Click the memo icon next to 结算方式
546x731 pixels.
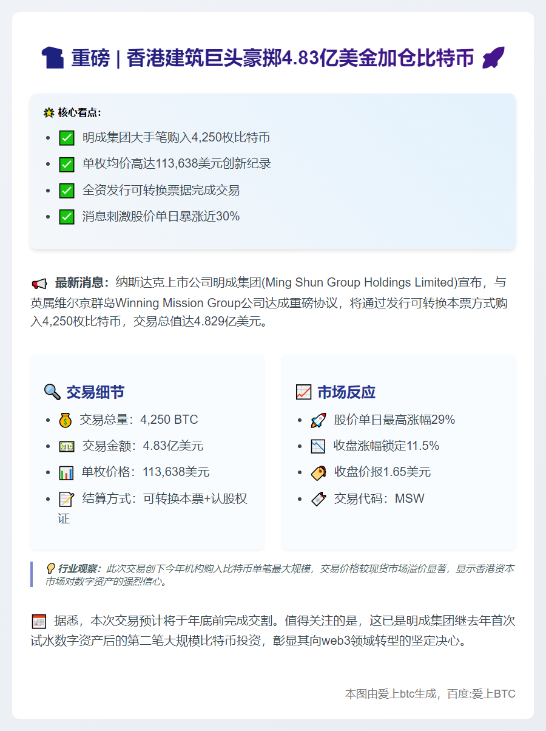coord(65,498)
